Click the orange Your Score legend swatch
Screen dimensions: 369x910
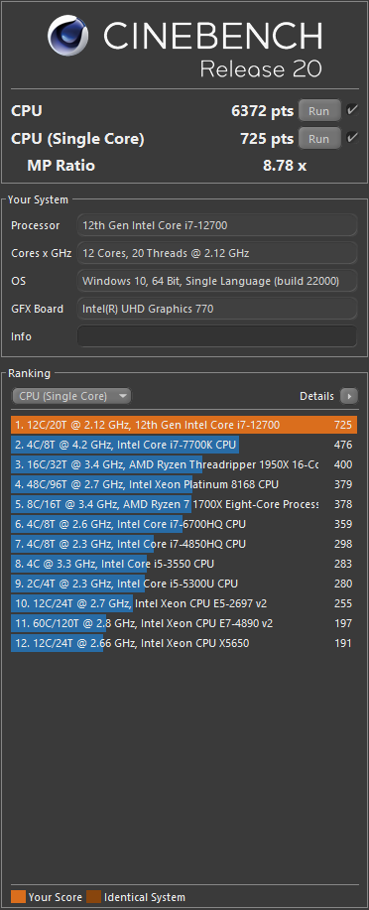pyautogui.click(x=18, y=897)
